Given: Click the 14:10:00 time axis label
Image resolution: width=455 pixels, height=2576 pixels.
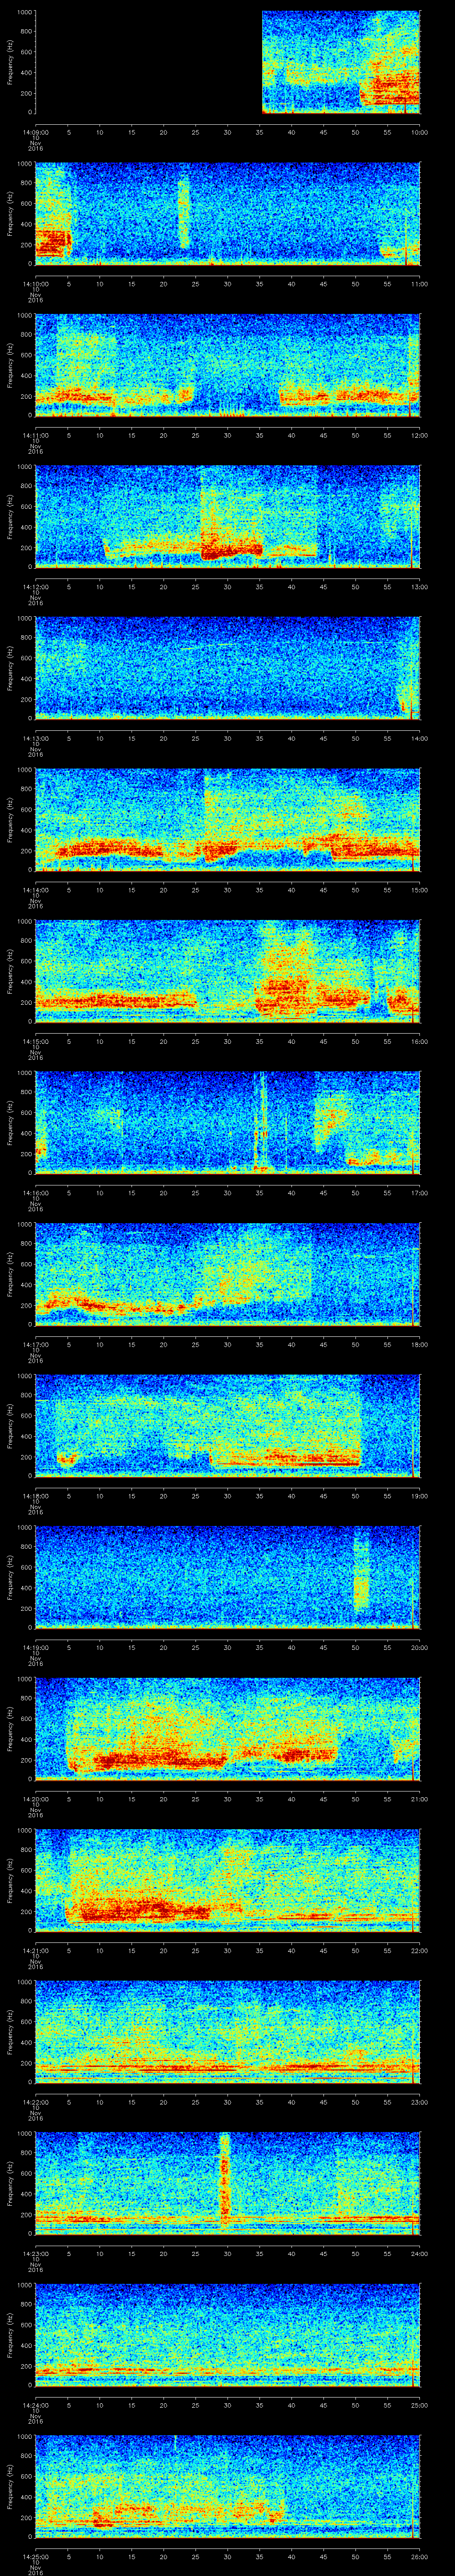Looking at the screenshot, I should click(35, 284).
